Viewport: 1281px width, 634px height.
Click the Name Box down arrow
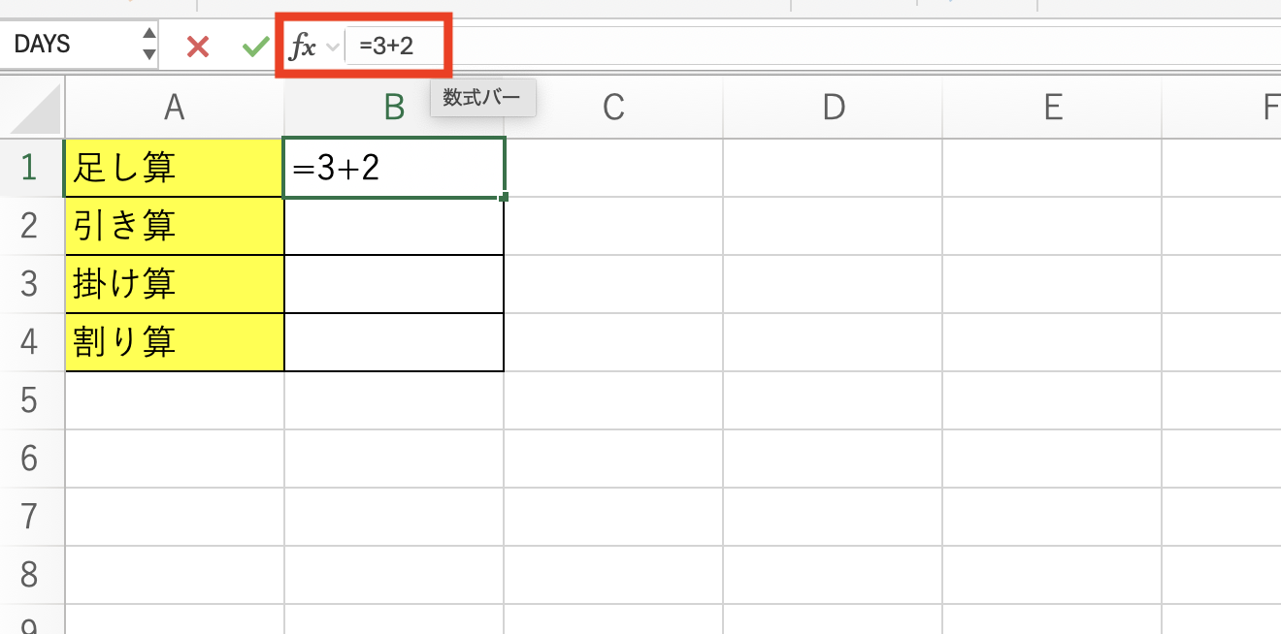148,52
